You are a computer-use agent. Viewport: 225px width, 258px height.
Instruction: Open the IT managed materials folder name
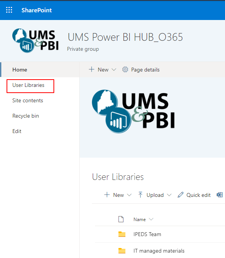(159, 251)
